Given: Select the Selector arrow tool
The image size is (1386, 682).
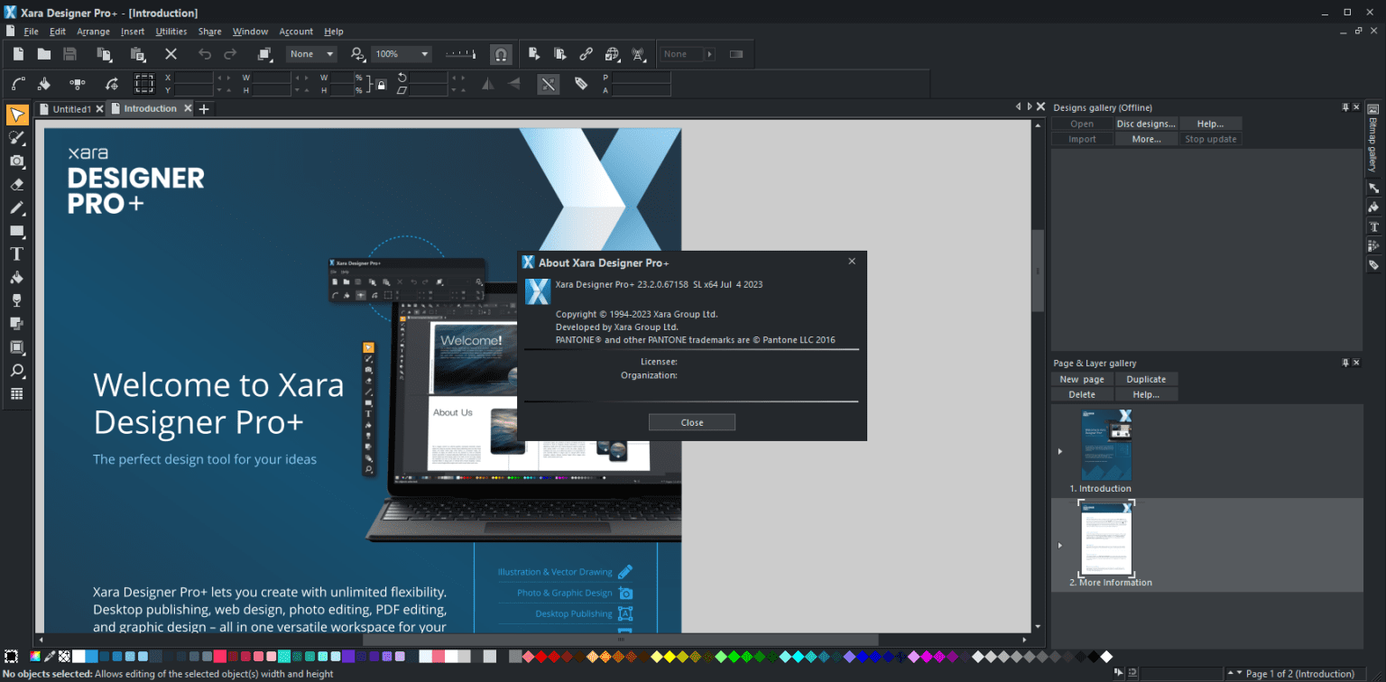Looking at the screenshot, I should click(16, 115).
